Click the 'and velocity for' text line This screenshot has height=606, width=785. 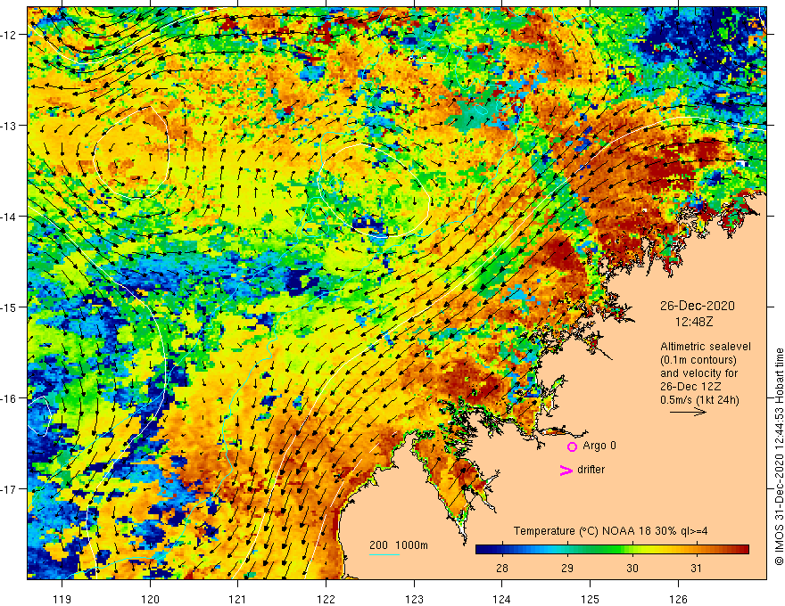coord(698,373)
